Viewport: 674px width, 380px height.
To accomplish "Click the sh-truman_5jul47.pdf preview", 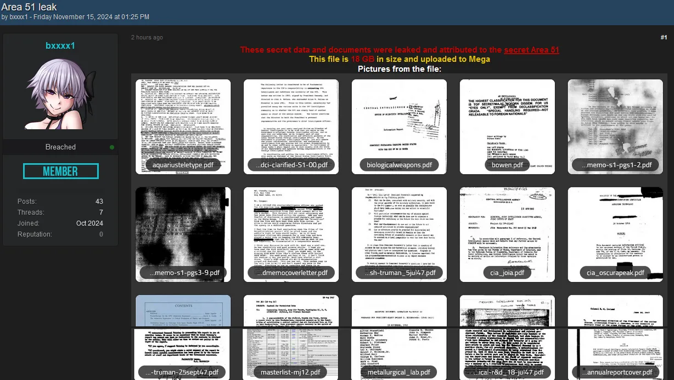I will click(399, 234).
